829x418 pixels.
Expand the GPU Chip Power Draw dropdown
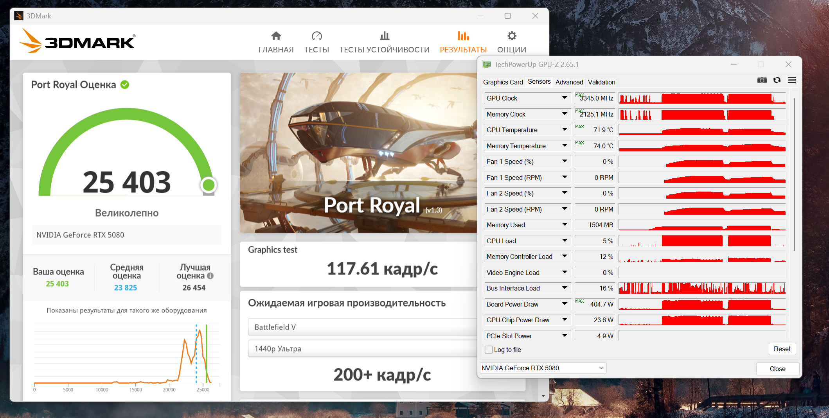point(565,319)
